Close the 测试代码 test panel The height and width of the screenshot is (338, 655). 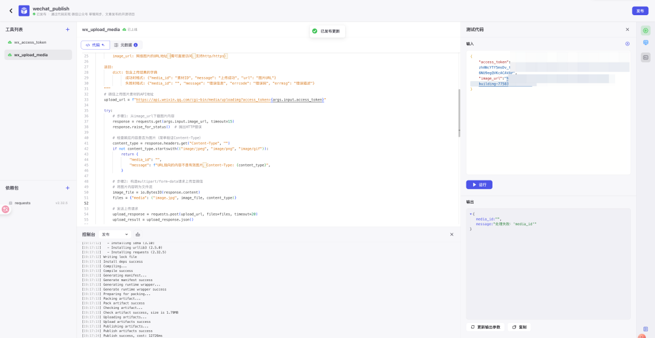click(x=627, y=29)
